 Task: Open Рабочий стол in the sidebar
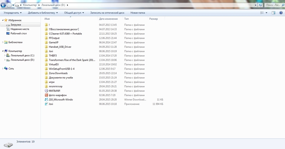pos(19,33)
